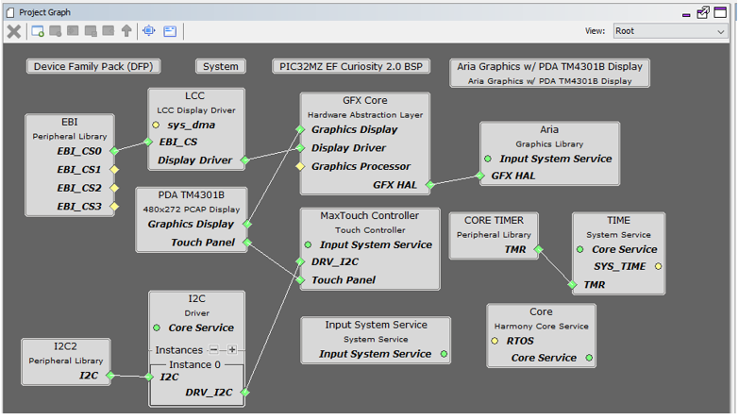
Task: Click TIME node TMR input diamond
Action: pos(572,285)
